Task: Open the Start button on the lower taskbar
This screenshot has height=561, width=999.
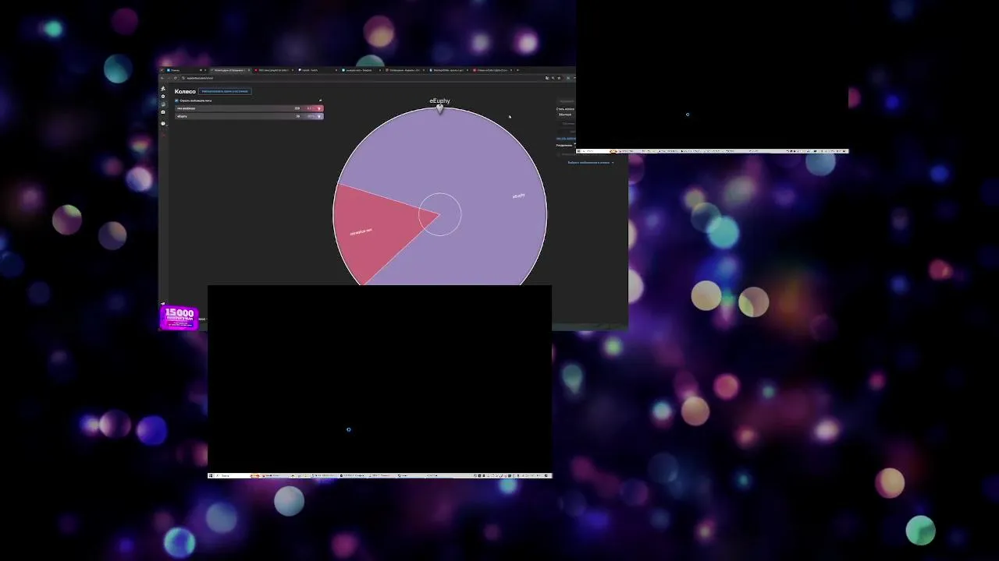Action: pos(211,475)
